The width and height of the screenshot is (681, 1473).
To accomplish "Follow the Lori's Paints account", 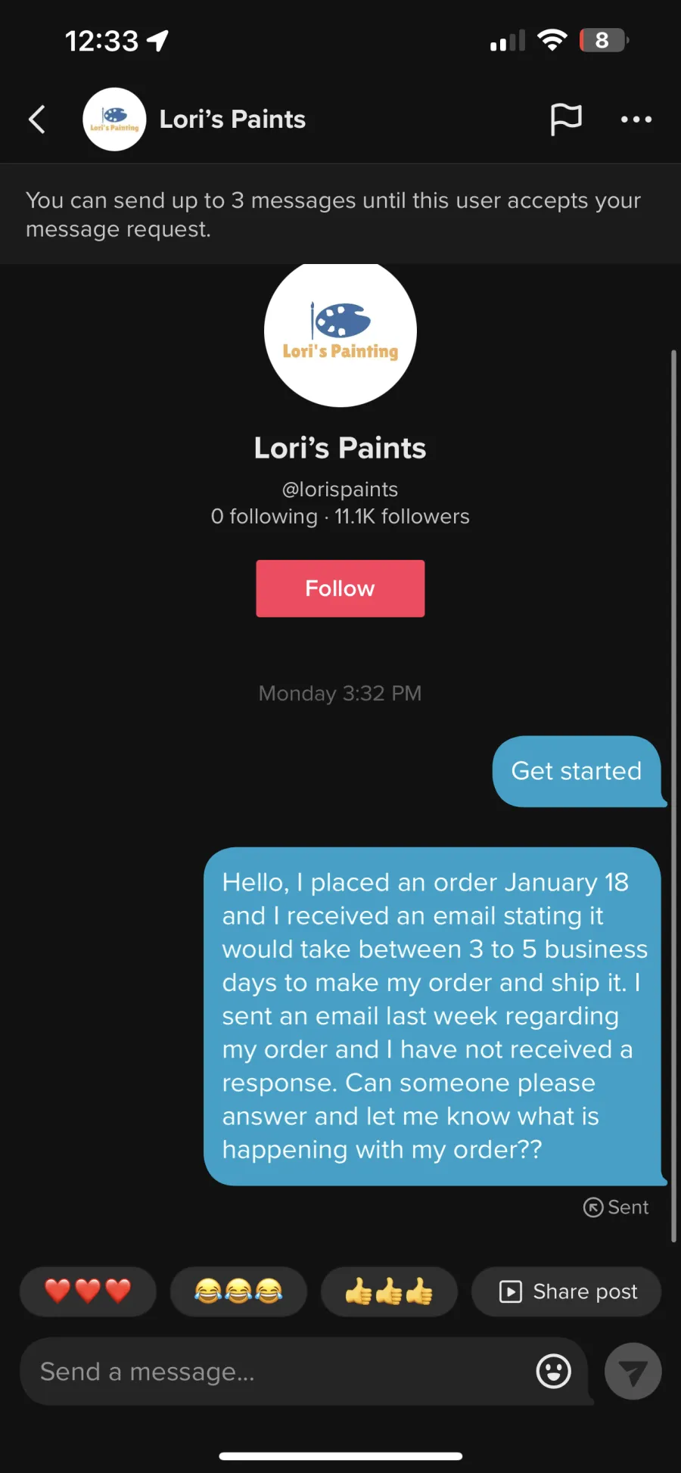I will point(340,589).
